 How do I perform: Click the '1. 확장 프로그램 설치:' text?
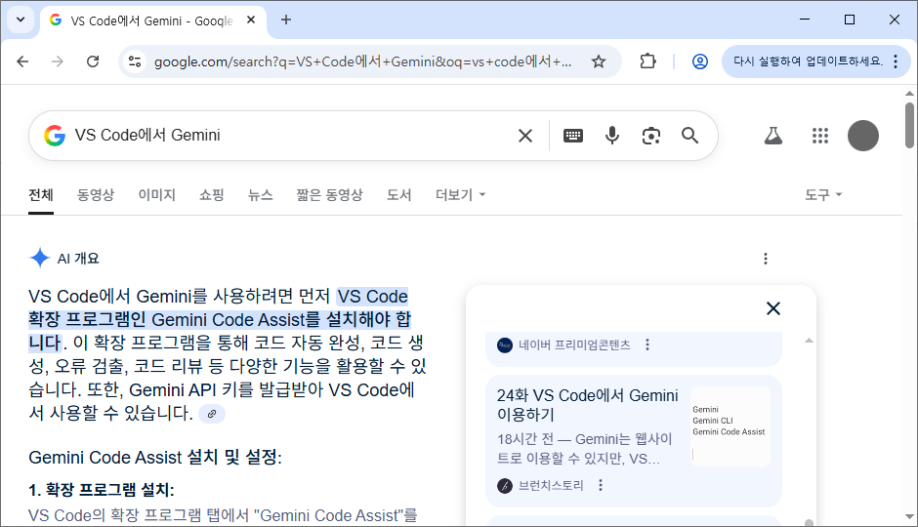[x=102, y=490]
